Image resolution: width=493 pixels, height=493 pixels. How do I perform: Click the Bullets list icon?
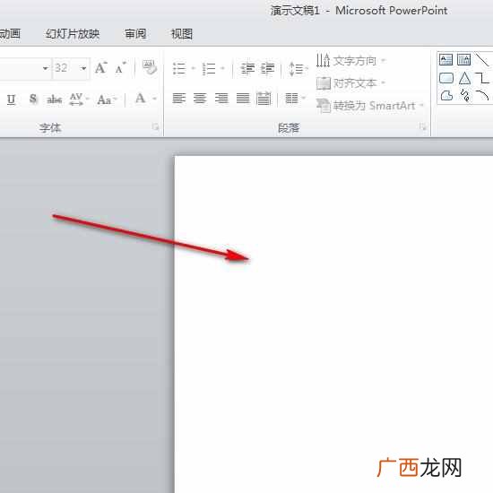[179, 68]
